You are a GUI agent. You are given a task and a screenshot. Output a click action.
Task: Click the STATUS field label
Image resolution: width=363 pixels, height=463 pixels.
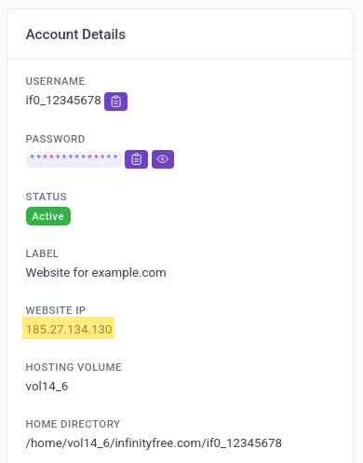(x=47, y=197)
